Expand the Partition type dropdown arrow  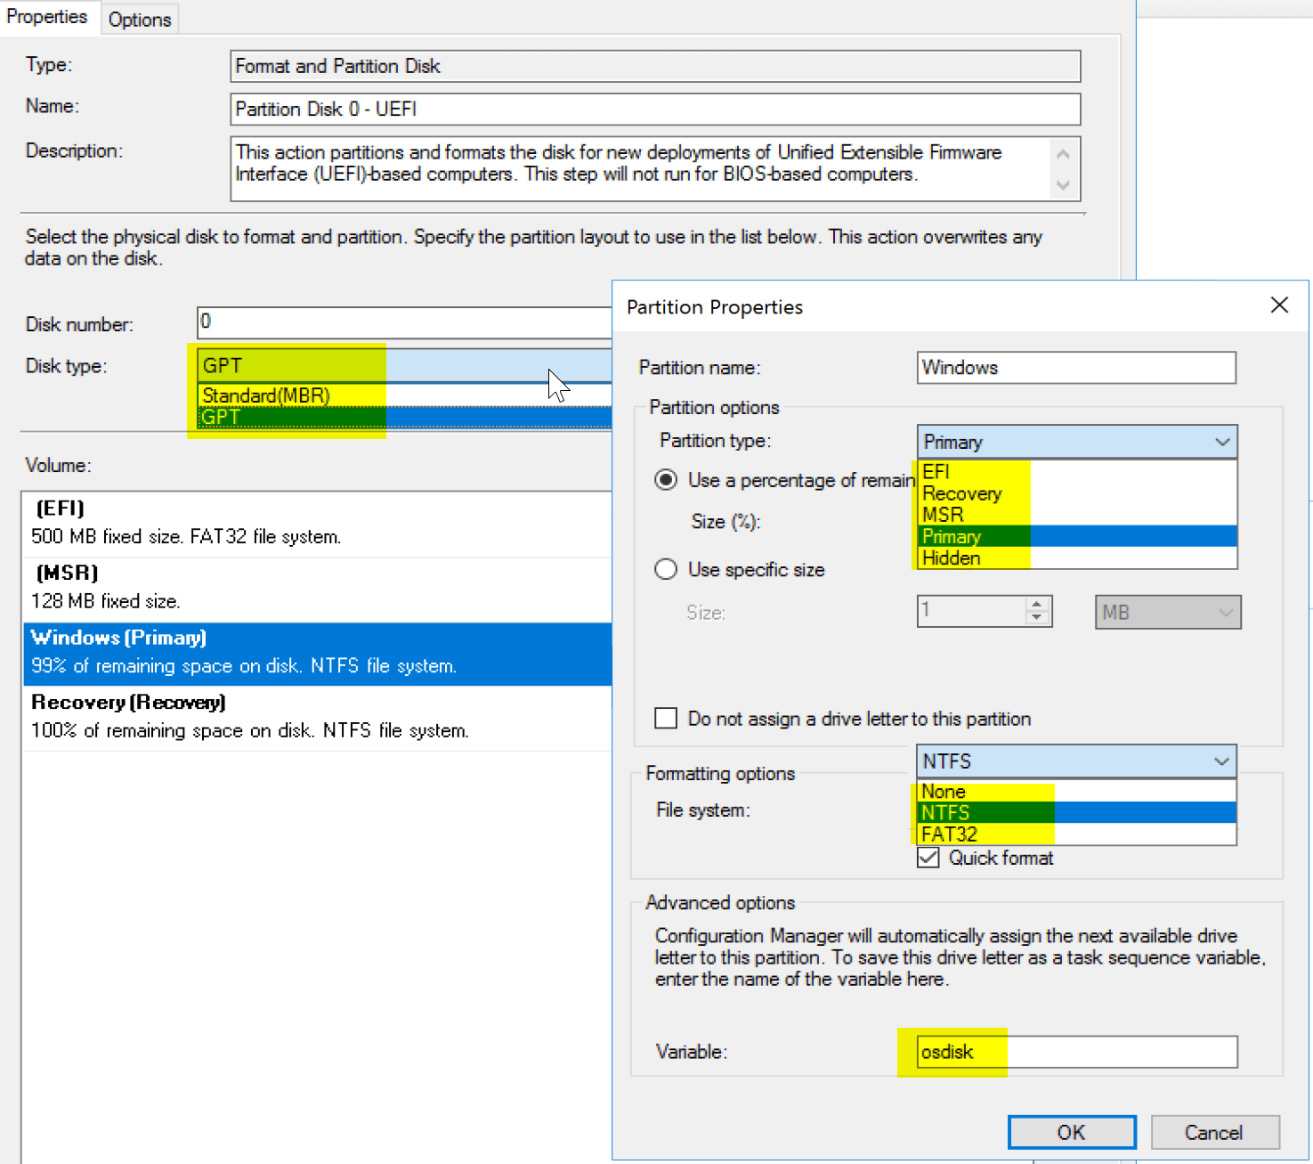coord(1222,442)
